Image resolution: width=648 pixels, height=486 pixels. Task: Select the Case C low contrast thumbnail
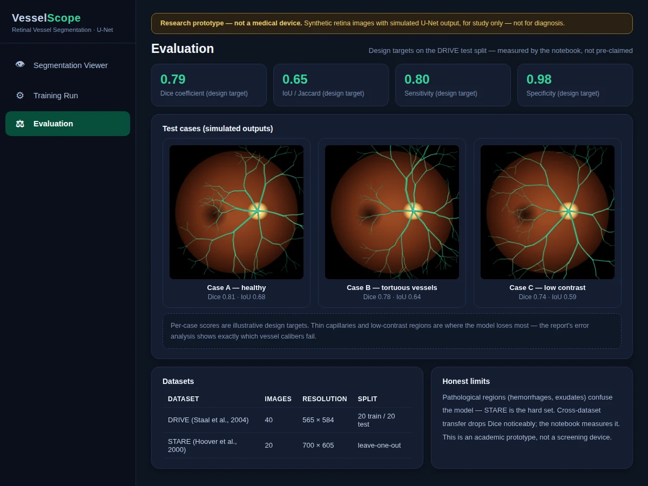(x=548, y=212)
